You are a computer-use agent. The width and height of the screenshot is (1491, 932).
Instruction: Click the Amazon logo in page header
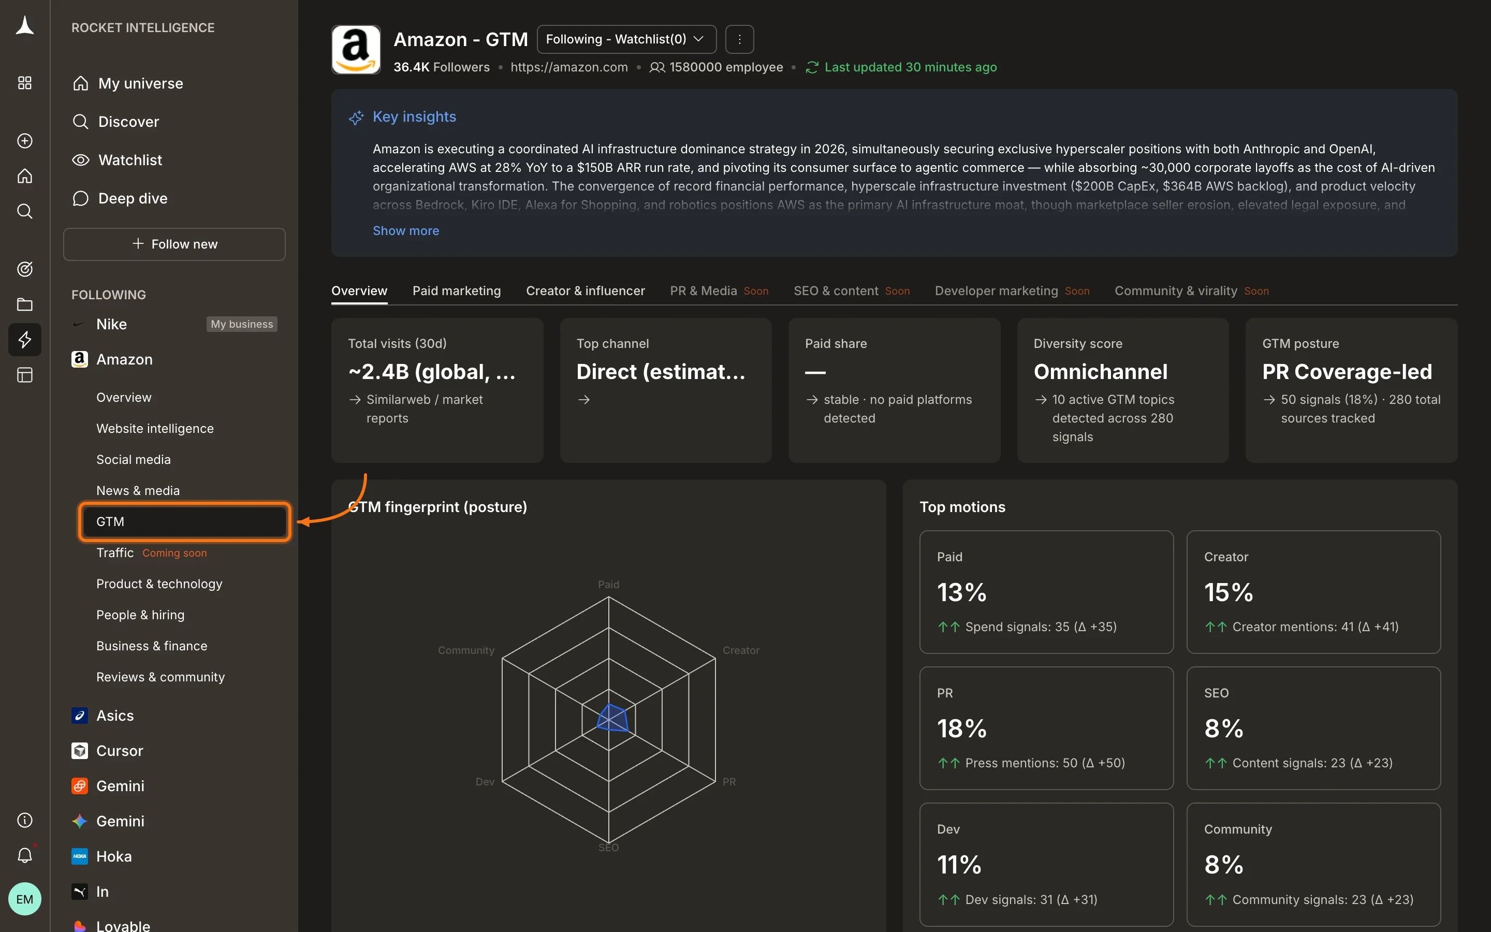pyautogui.click(x=356, y=50)
